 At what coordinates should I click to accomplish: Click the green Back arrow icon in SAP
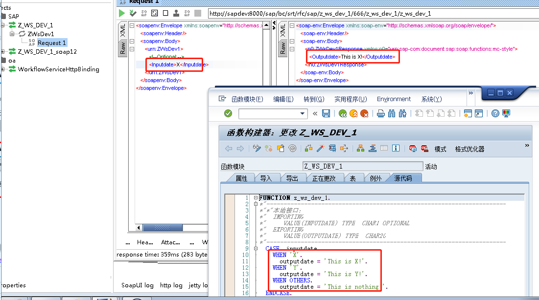[343, 113]
